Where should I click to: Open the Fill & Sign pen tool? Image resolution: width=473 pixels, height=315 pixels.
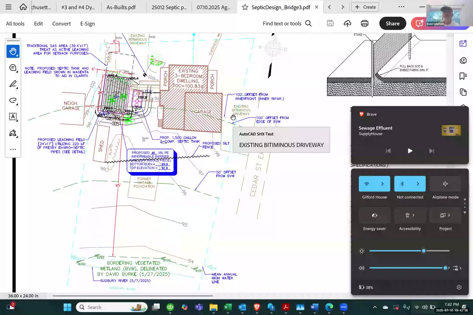[13, 133]
